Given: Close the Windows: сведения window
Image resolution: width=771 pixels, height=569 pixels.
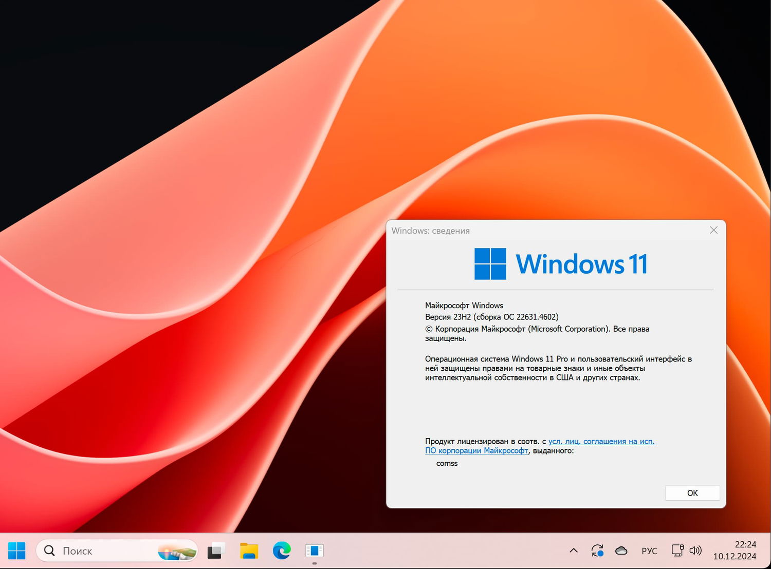Looking at the screenshot, I should (713, 230).
